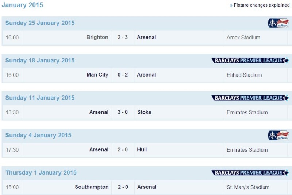Open the Fixture changes explained link

pyautogui.click(x=261, y=5)
